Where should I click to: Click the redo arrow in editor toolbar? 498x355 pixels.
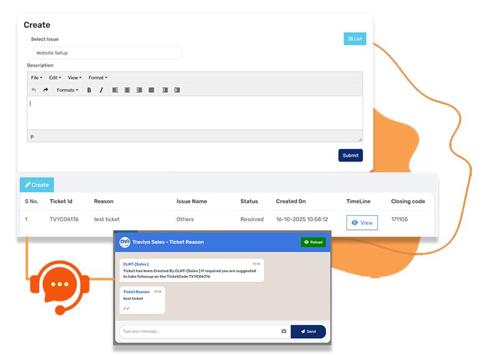45,90
